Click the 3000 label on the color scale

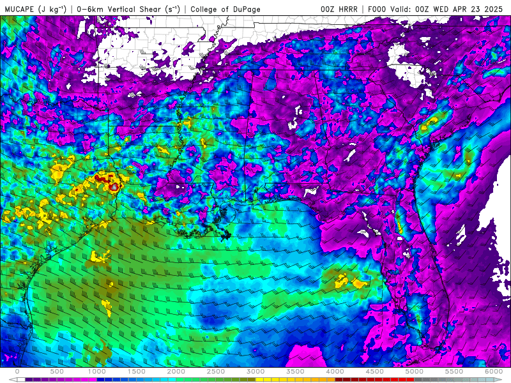tap(256, 372)
